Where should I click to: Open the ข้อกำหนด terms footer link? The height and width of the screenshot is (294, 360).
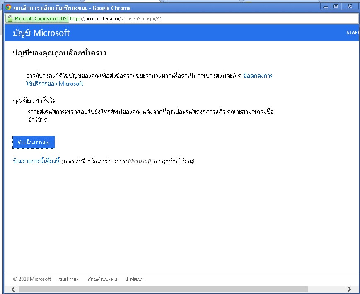pyautogui.click(x=69, y=279)
